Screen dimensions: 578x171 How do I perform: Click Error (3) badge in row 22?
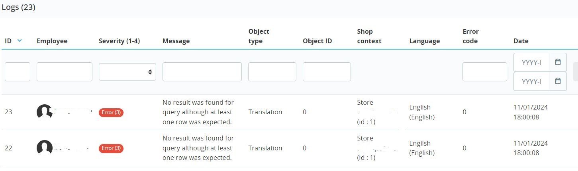(x=111, y=148)
